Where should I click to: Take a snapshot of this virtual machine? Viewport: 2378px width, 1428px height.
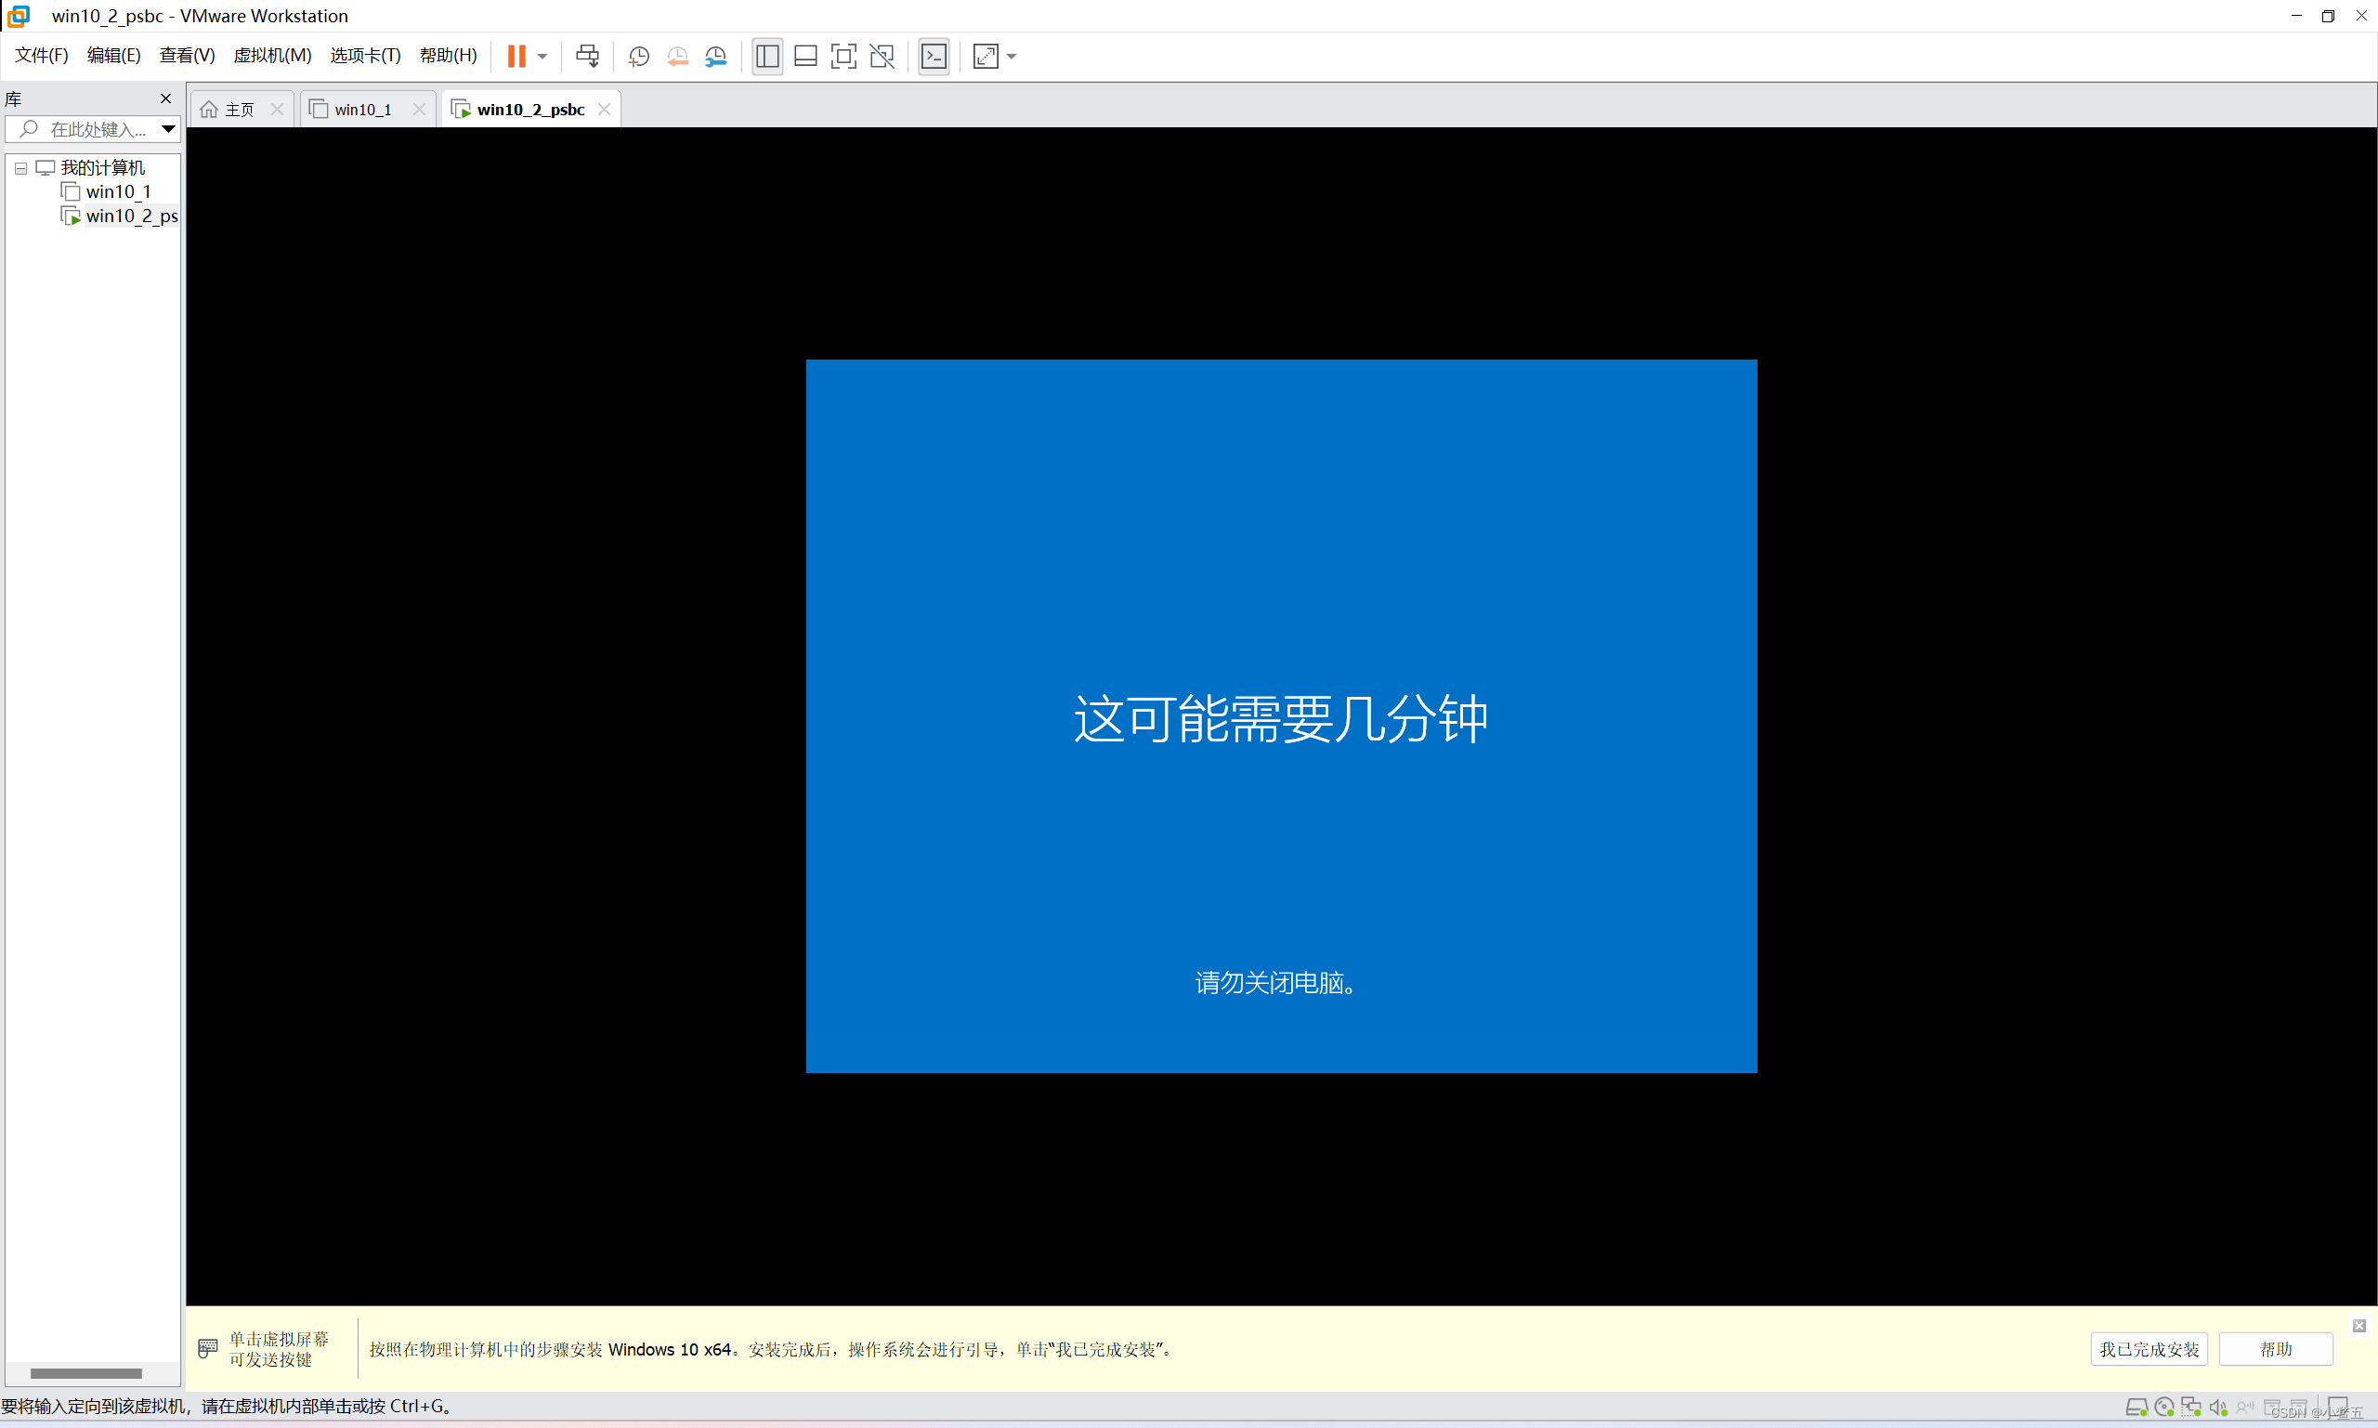638,56
